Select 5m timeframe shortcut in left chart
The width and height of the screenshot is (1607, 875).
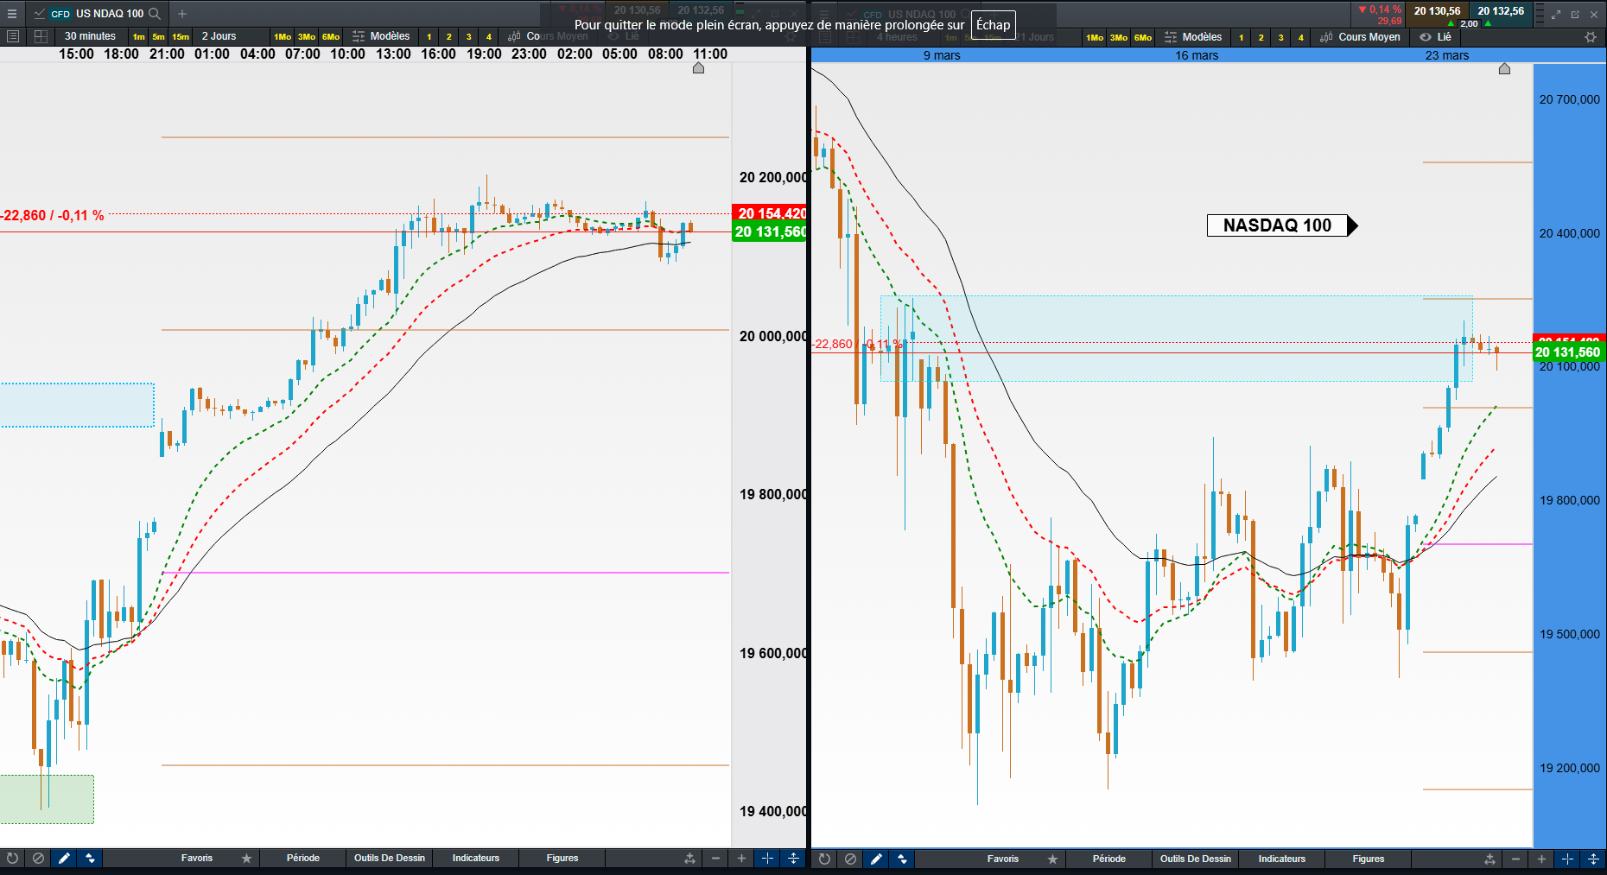[x=159, y=37]
